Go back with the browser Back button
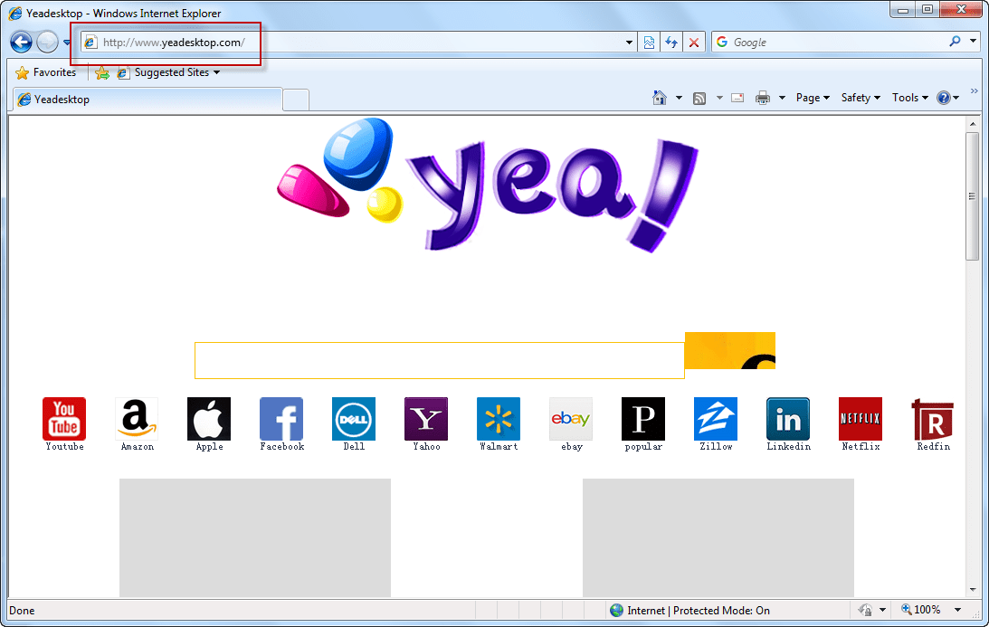989x627 pixels. pyautogui.click(x=21, y=43)
